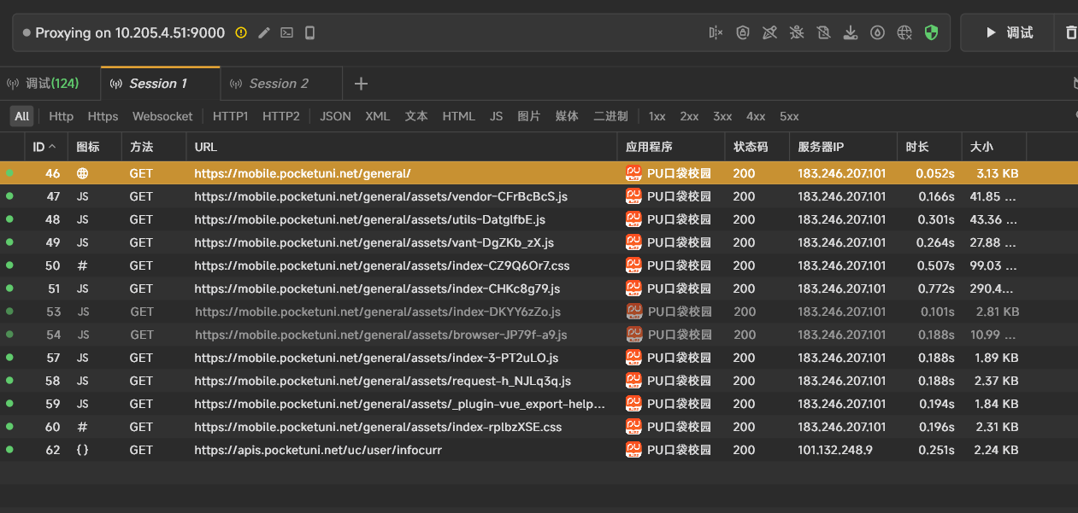1078x513 pixels.
Task: Switch to the 调试(124) tab
Action: [x=51, y=84]
